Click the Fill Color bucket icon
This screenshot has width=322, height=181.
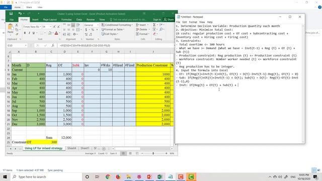point(50,33)
